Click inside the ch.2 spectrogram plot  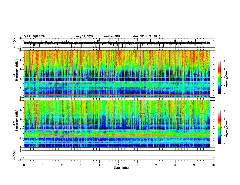pos(117,124)
